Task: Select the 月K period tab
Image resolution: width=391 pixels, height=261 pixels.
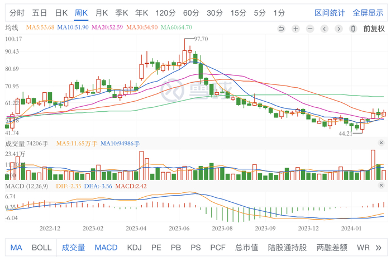Action: tap(102, 12)
